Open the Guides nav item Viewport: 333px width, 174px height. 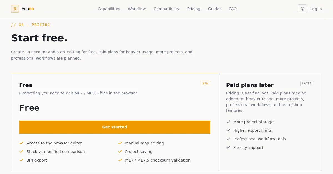coord(215,9)
